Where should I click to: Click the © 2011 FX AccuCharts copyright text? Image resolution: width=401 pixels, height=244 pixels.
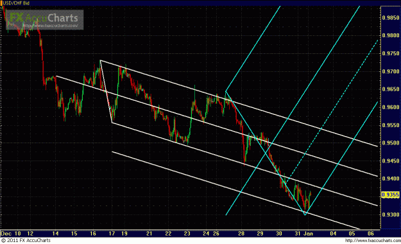click(26, 240)
